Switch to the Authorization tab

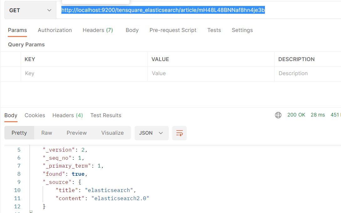(55, 30)
